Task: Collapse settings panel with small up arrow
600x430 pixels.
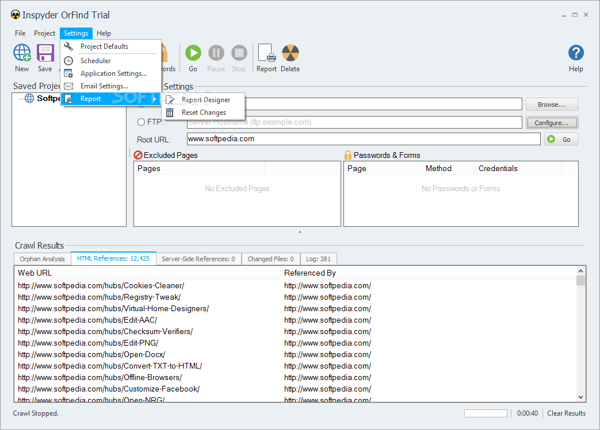Action: click(300, 232)
